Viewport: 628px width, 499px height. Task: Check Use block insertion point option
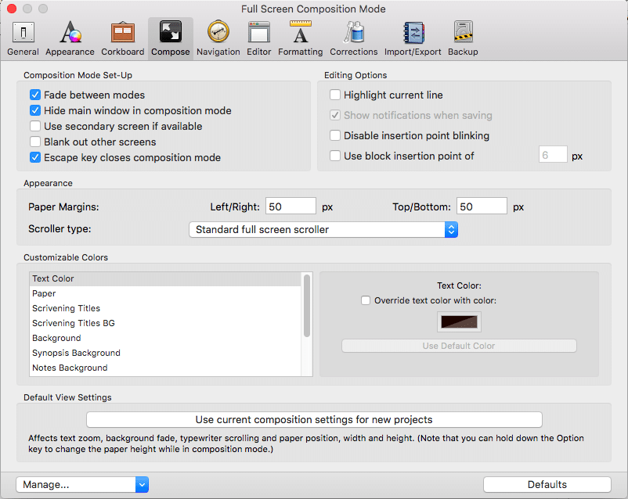[335, 156]
